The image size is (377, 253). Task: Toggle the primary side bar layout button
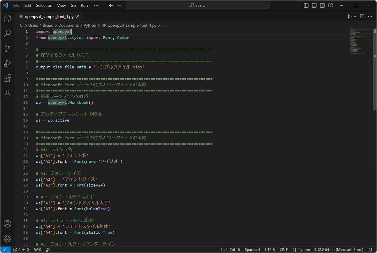tap(306, 5)
